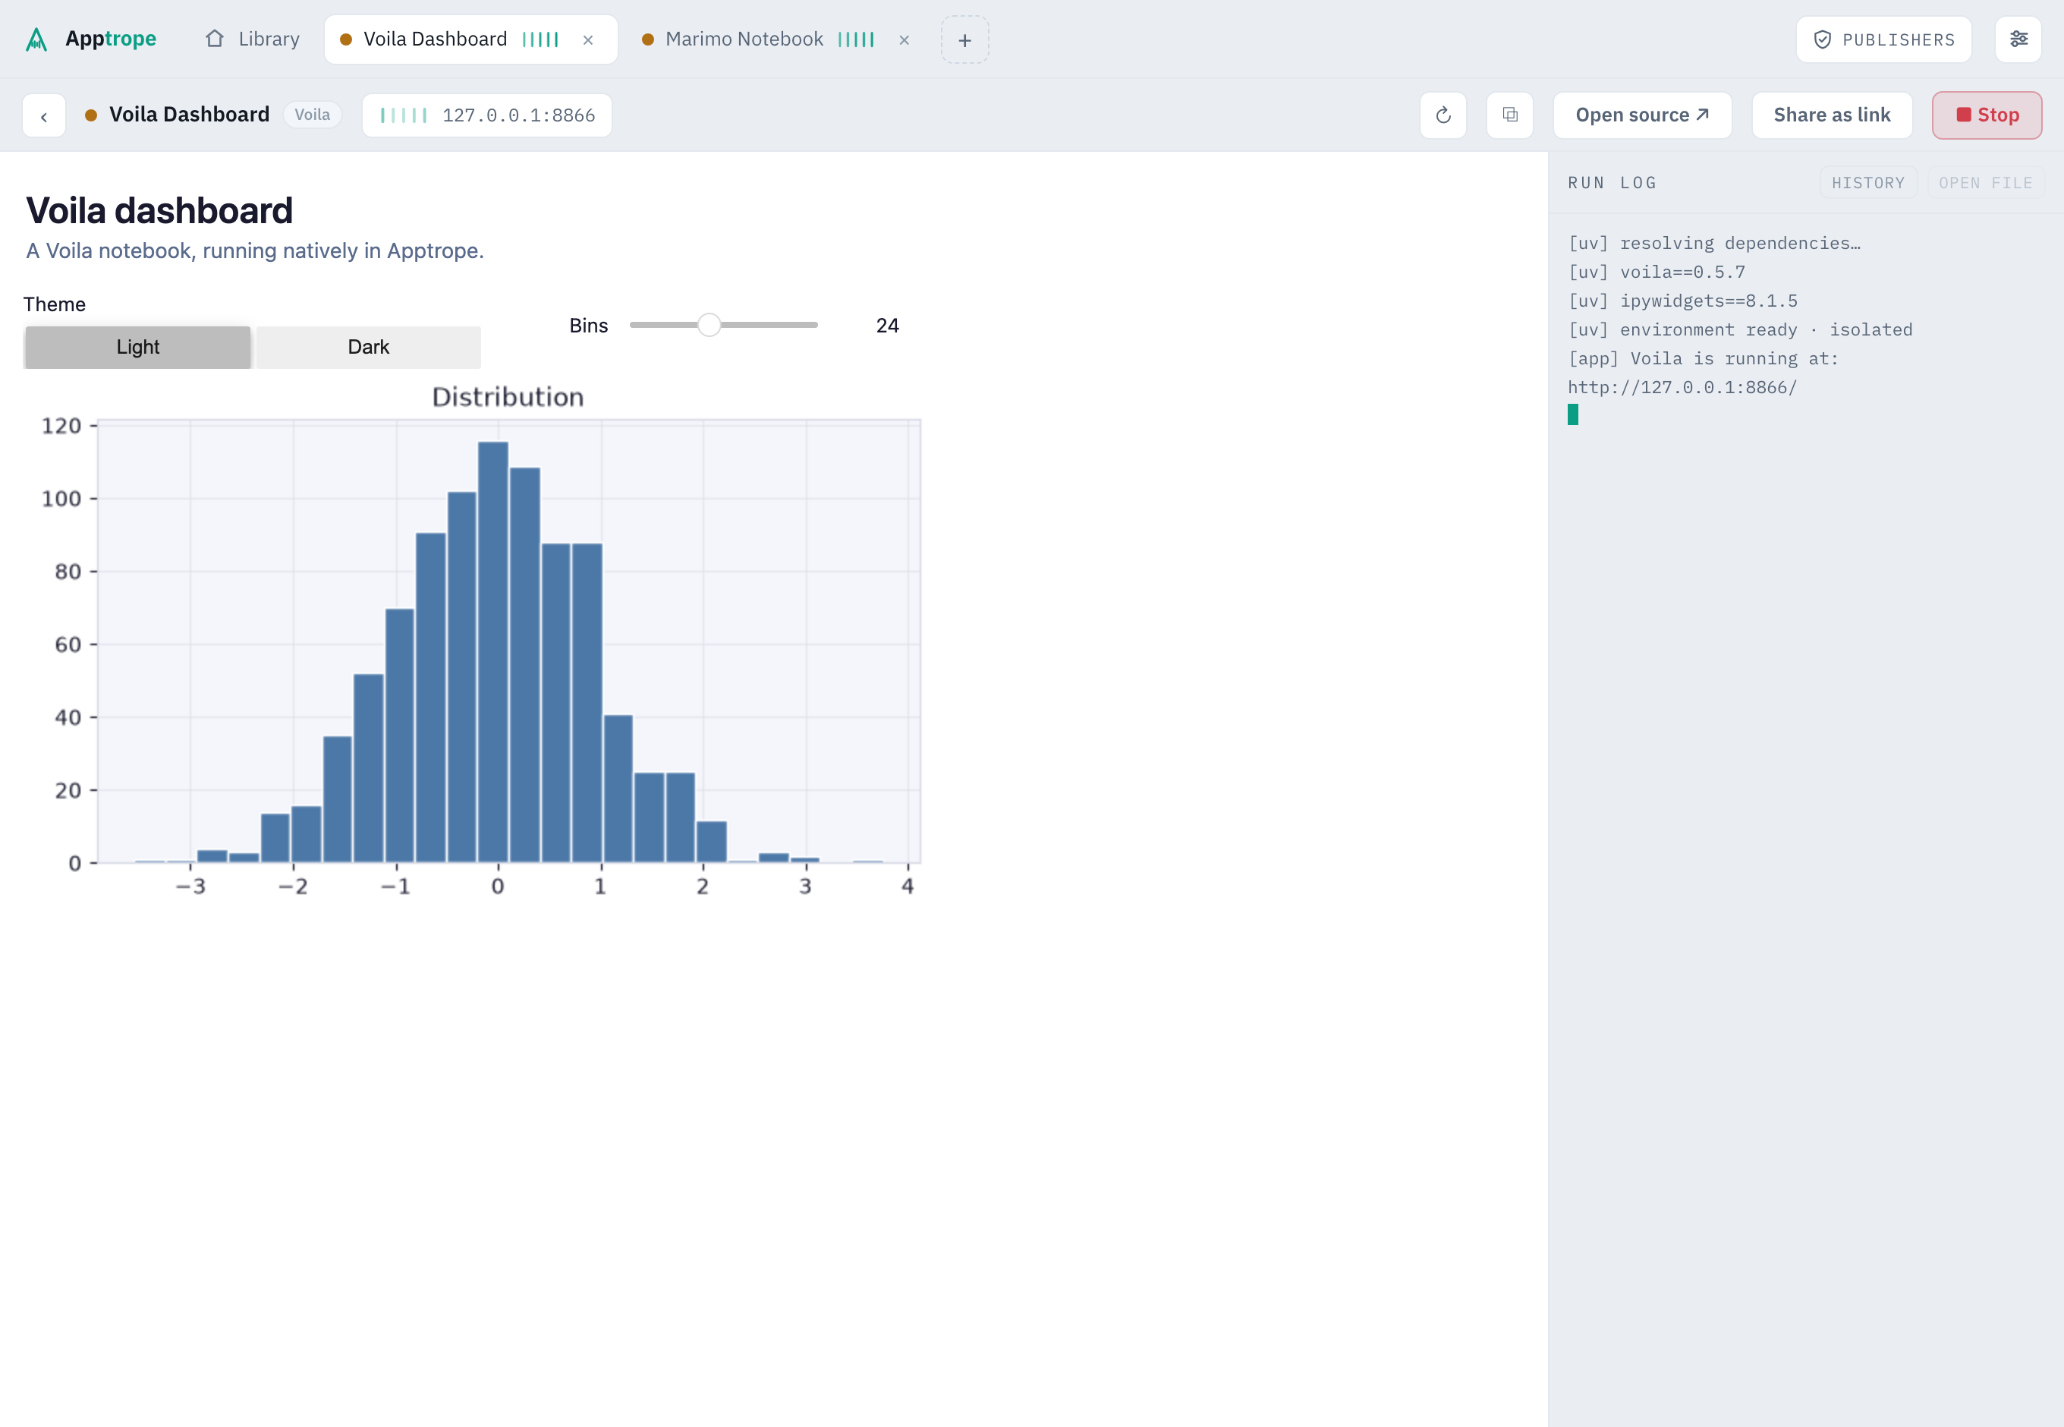Click the RUN LOG panel title

click(x=1612, y=182)
